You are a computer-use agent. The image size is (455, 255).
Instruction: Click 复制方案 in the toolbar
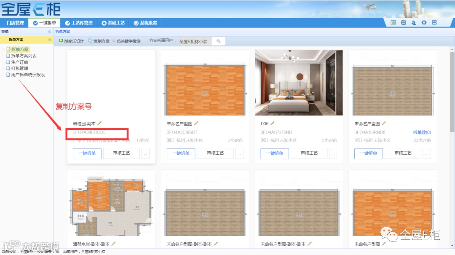tap(99, 41)
